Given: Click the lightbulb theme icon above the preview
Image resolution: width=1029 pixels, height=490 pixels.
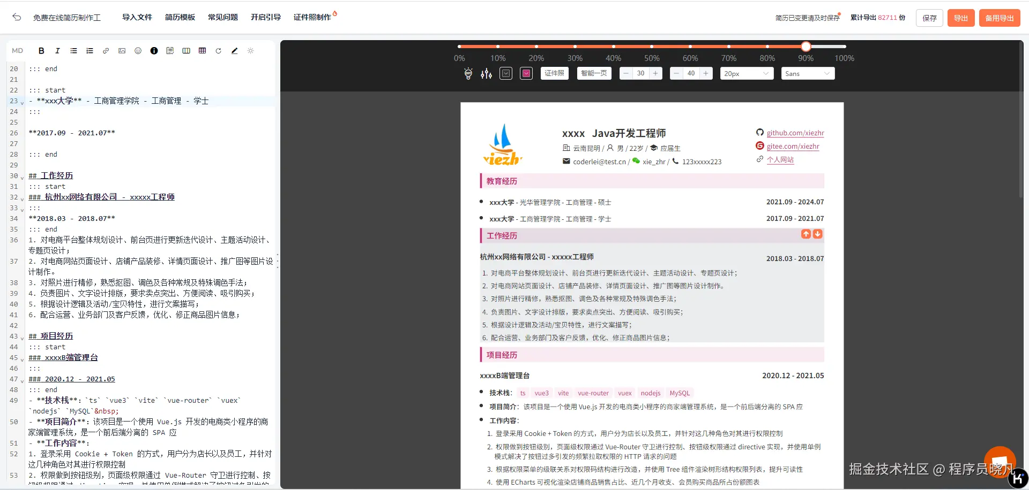Looking at the screenshot, I should 467,73.
